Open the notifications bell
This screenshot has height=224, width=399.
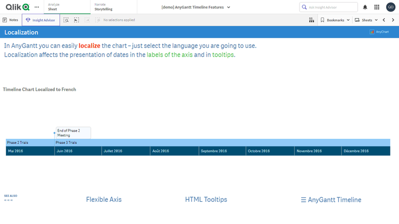[x=365, y=7]
